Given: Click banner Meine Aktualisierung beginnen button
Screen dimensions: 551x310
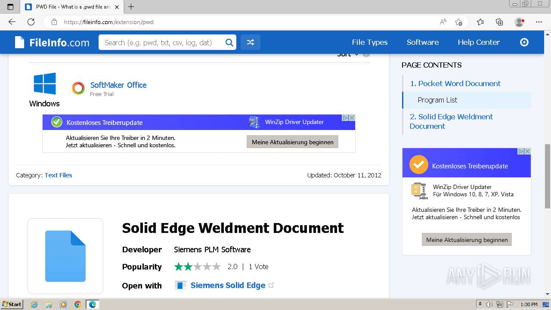Looking at the screenshot, I should (293, 142).
